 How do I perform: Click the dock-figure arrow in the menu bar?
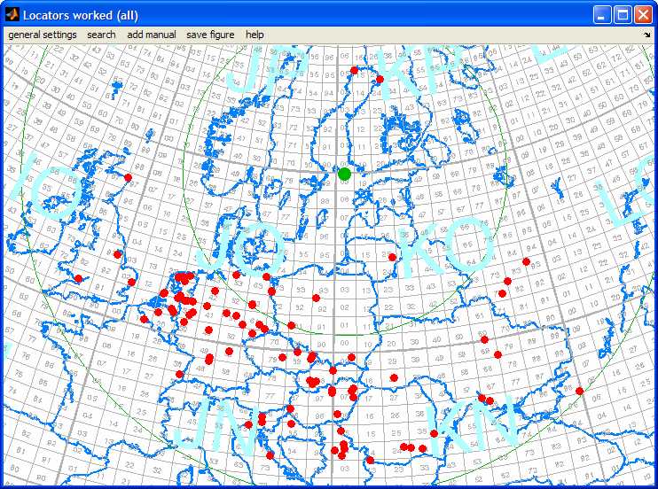point(646,35)
